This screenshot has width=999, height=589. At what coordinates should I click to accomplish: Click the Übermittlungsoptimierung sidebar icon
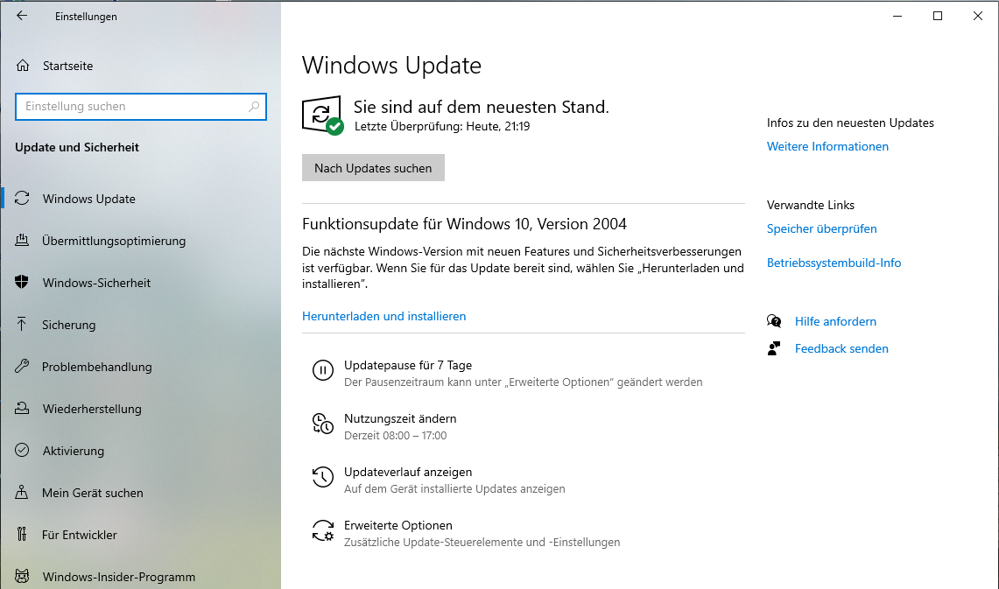point(22,240)
